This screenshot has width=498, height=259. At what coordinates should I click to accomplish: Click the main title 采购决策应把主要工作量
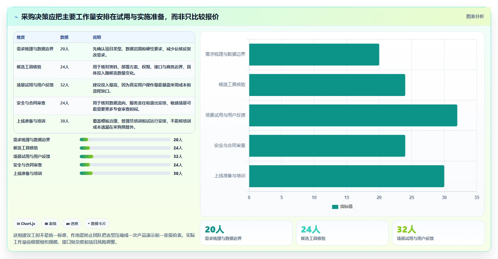click(x=120, y=17)
